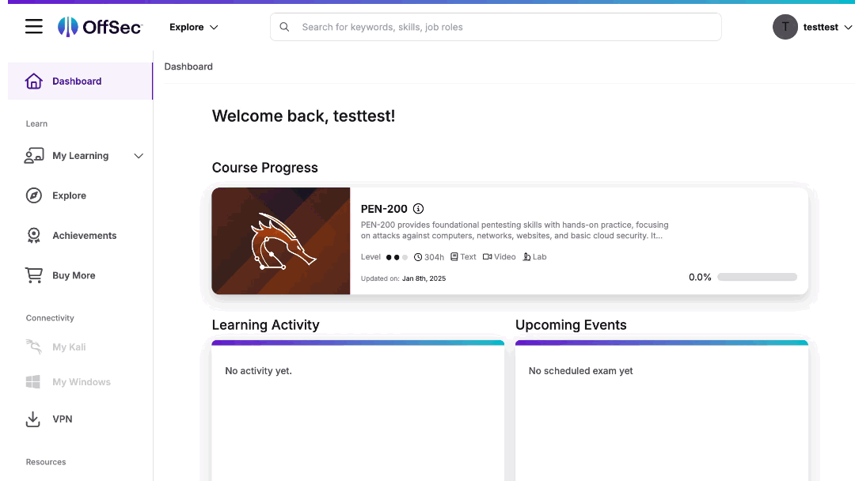Open the hamburger navigation menu
This screenshot has height=481, width=855.
click(x=34, y=26)
